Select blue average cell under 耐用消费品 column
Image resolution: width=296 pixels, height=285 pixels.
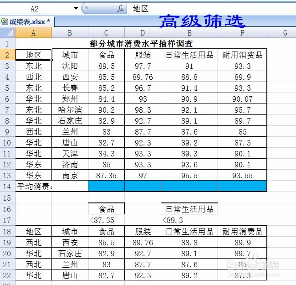pos(242,186)
